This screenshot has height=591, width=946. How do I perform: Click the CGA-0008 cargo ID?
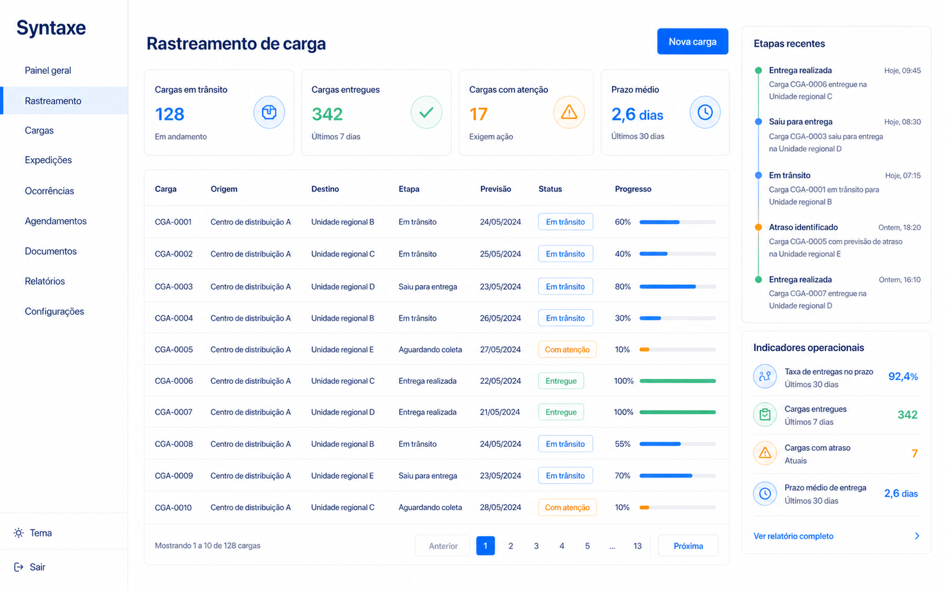pyautogui.click(x=174, y=444)
